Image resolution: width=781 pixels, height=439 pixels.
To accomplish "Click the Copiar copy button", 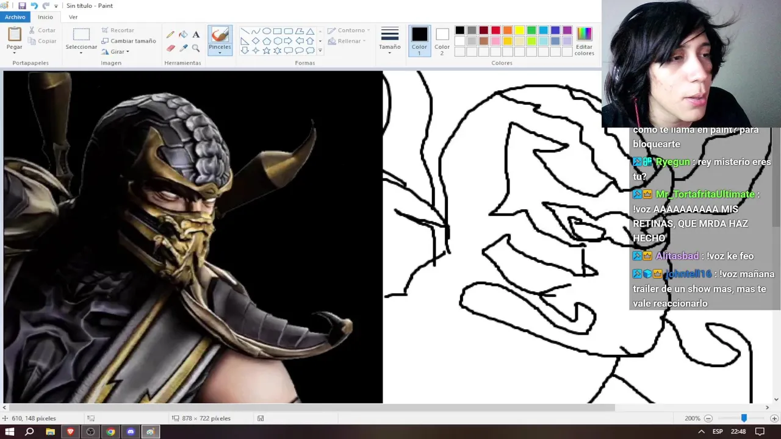I will (41, 41).
